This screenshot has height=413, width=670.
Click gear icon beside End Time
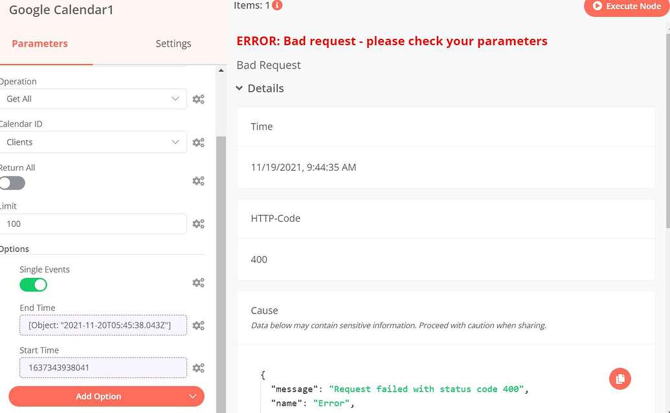pos(198,326)
